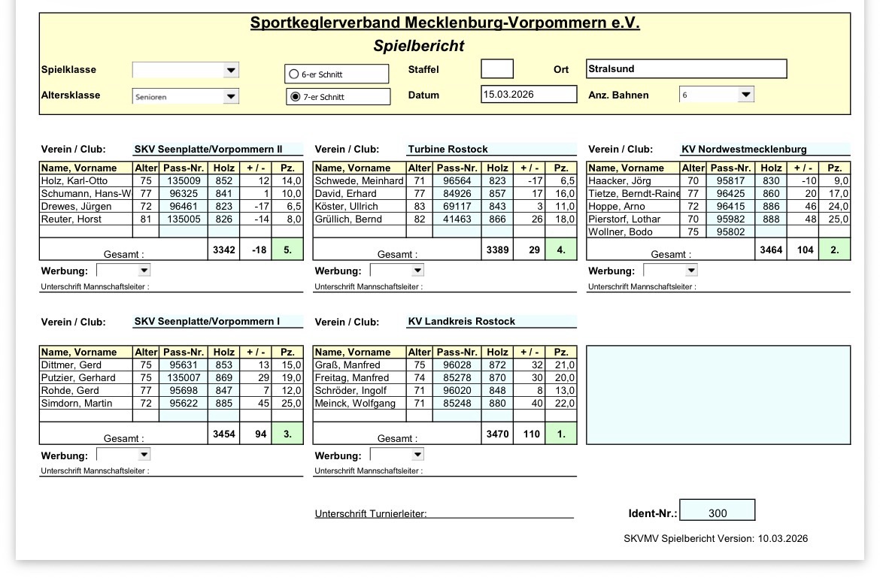The height and width of the screenshot is (578, 880).
Task: Click the Ort field containing Stralsund
Action: [x=686, y=69]
